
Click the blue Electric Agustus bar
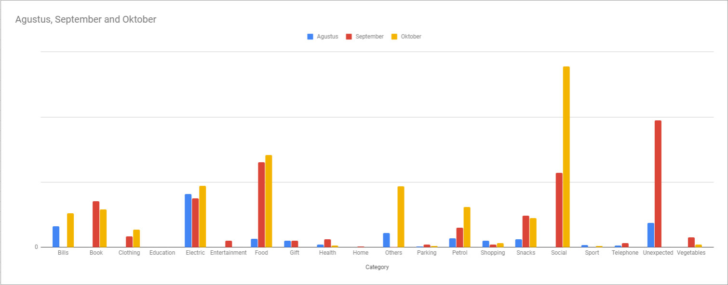point(188,220)
